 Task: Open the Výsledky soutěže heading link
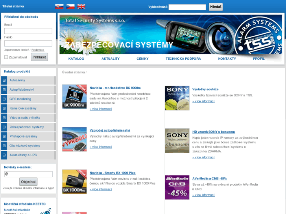205,89
